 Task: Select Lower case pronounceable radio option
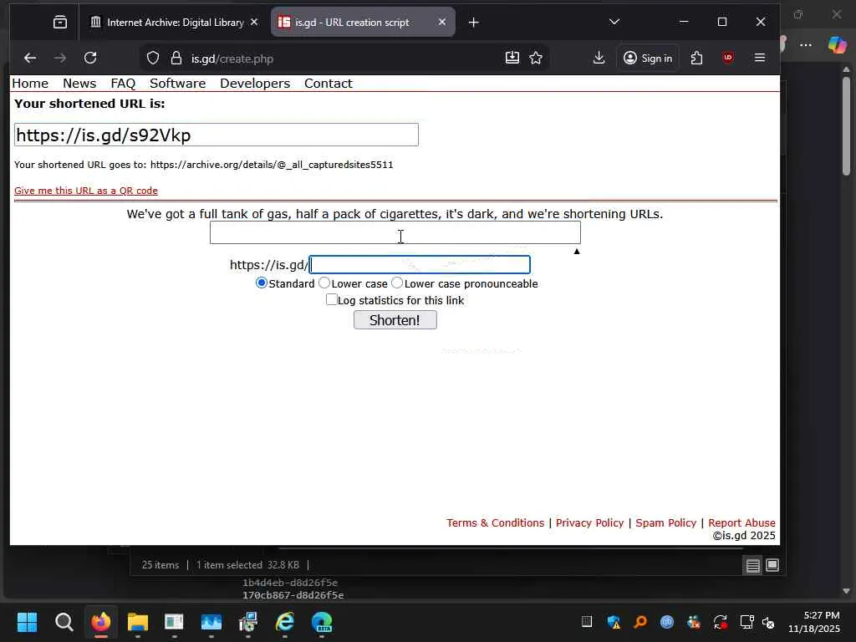coord(397,283)
